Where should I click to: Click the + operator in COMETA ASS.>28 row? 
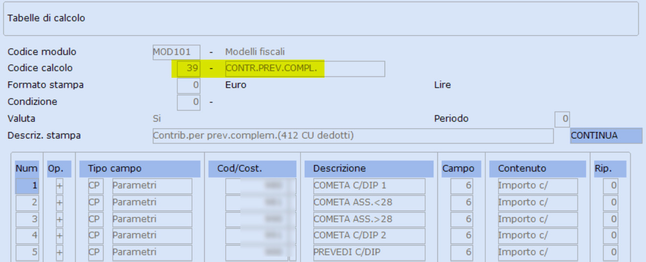coord(60,219)
